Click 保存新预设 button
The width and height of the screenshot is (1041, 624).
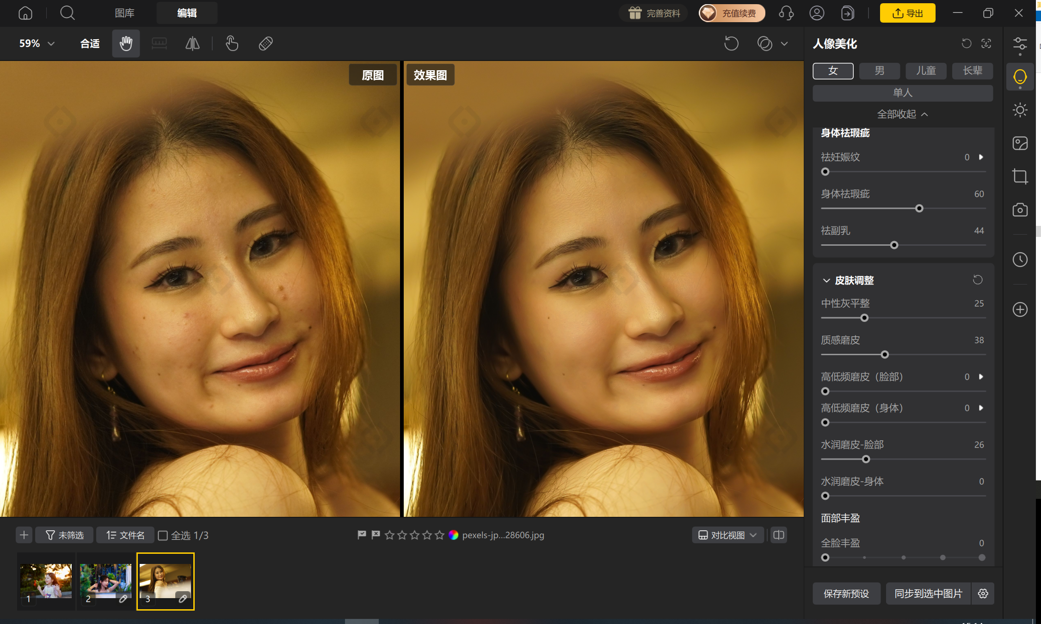pyautogui.click(x=846, y=594)
